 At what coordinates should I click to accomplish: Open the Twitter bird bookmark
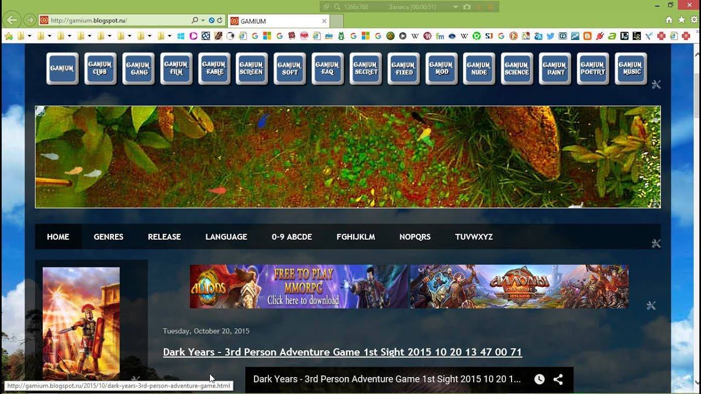550,36
